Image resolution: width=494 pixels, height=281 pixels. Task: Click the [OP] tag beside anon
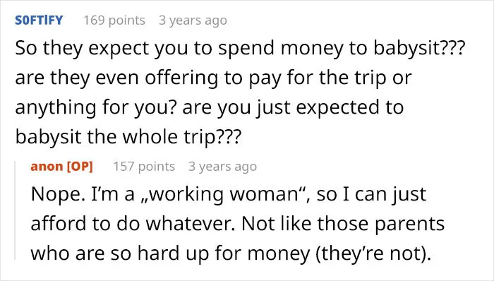(x=80, y=167)
